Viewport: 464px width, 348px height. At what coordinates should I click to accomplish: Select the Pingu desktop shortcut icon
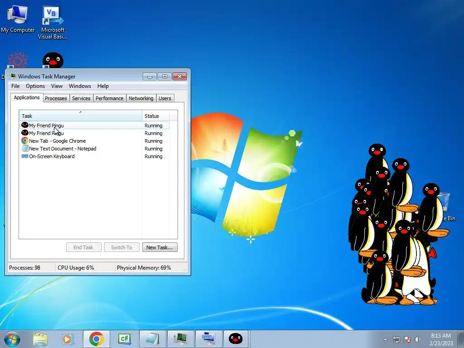tap(53, 60)
